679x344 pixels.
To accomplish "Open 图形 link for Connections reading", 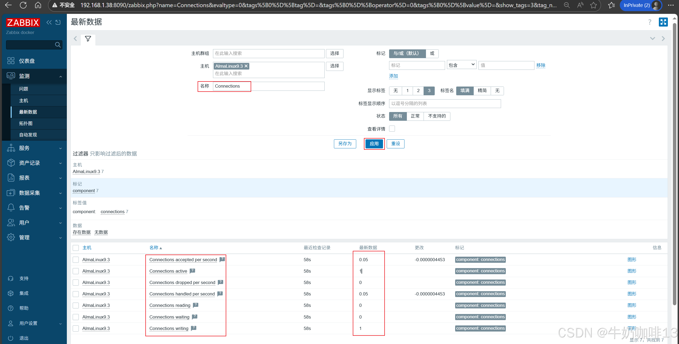I will tap(632, 305).
